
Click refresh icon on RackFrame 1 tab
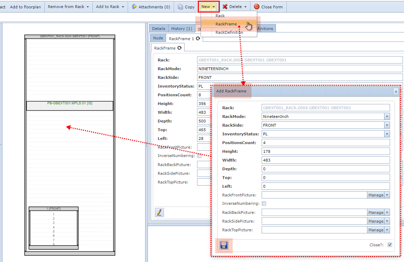(198, 39)
